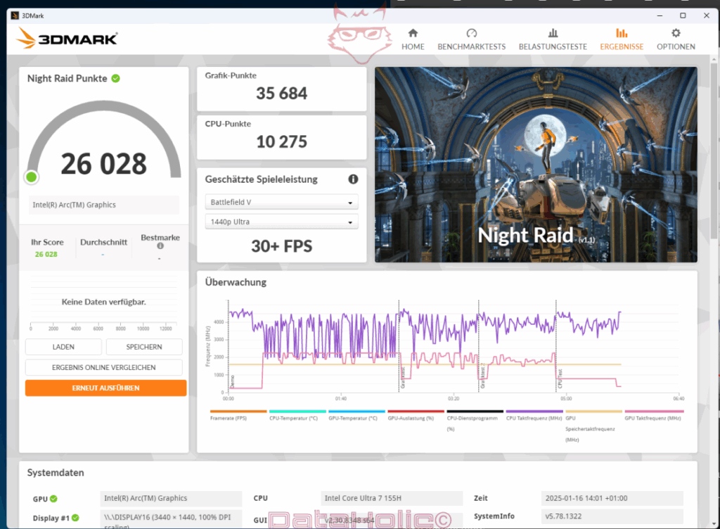Click the green check next to Display #1
The height and width of the screenshot is (529, 720).
[75, 518]
